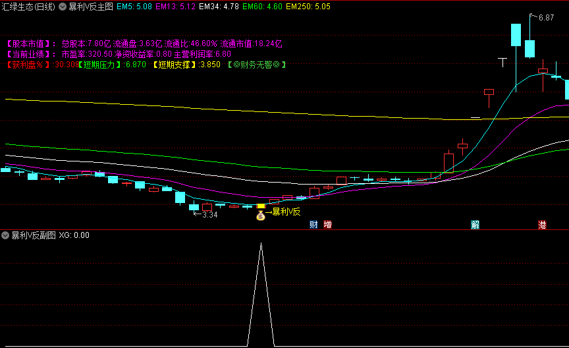Select the yellow signal candlestick
This screenshot has height=348, width=569.
coord(261,206)
